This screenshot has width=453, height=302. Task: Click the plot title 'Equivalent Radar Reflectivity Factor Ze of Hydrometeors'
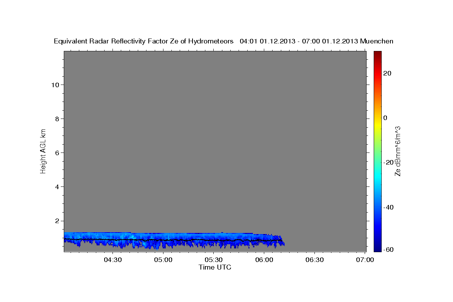143,41
